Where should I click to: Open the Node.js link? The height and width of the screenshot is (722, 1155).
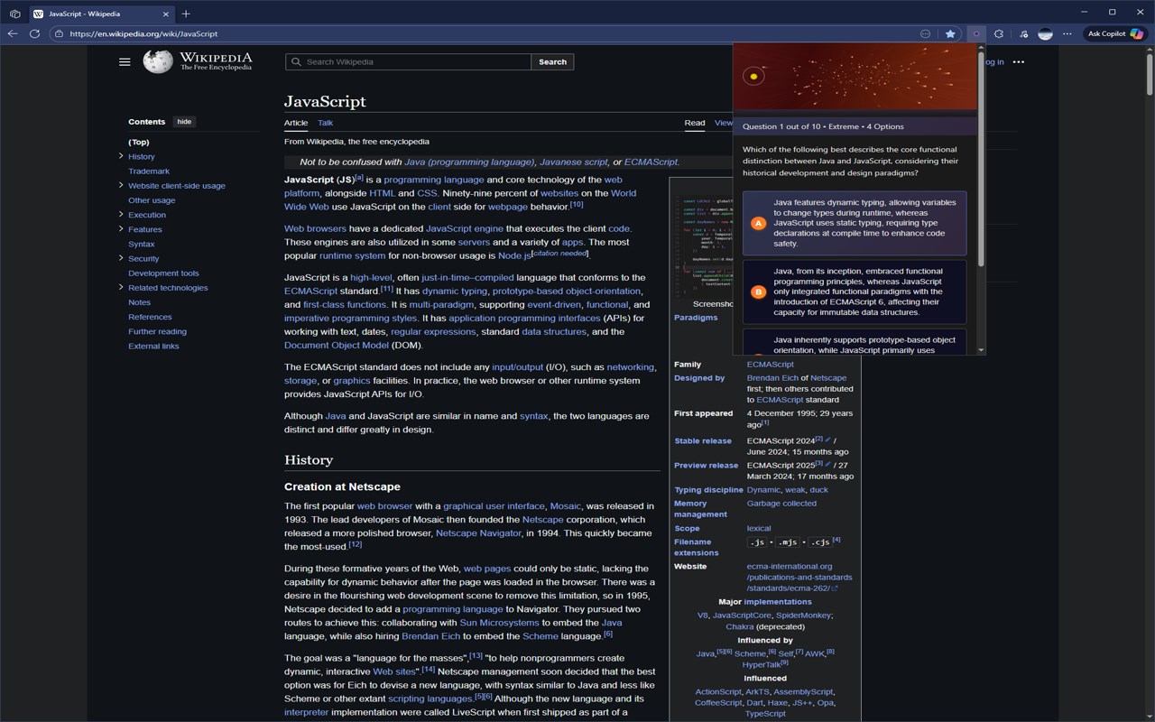point(515,255)
